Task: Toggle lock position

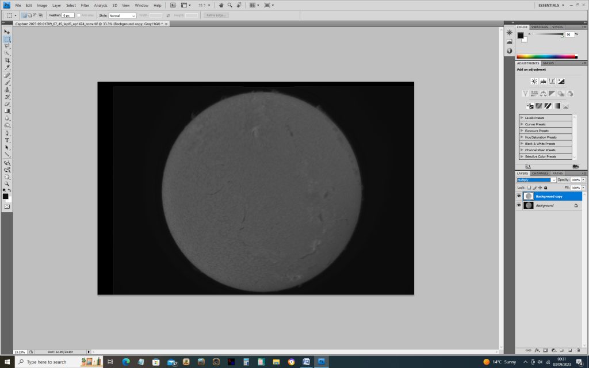Action: (x=540, y=188)
